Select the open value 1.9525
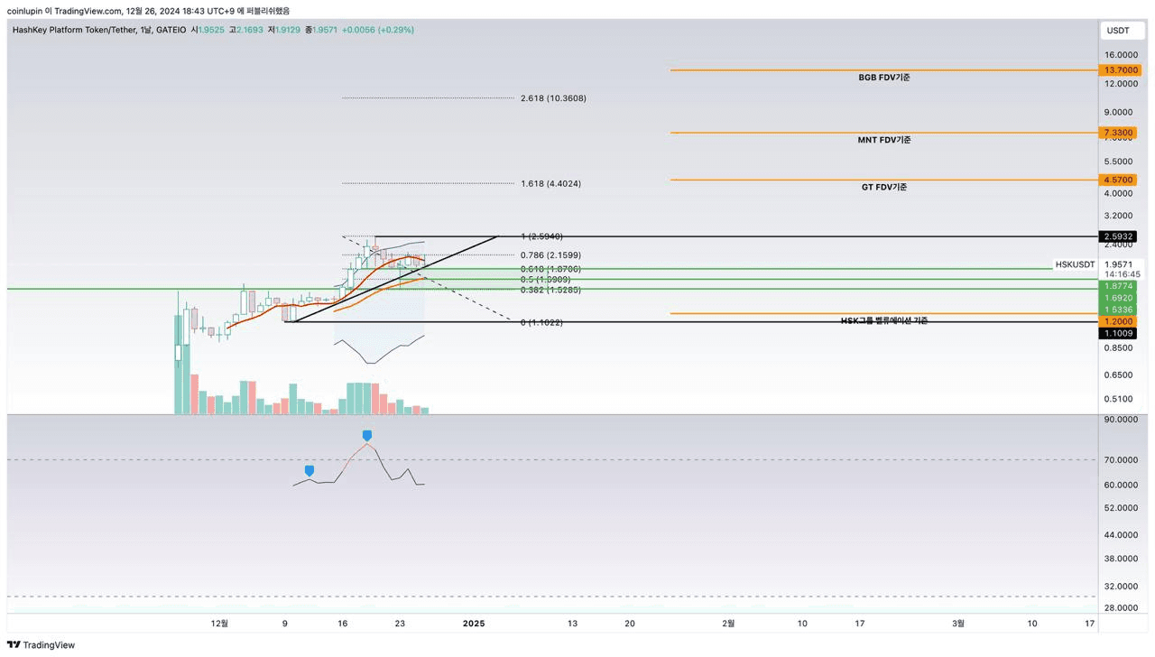 click(x=209, y=30)
